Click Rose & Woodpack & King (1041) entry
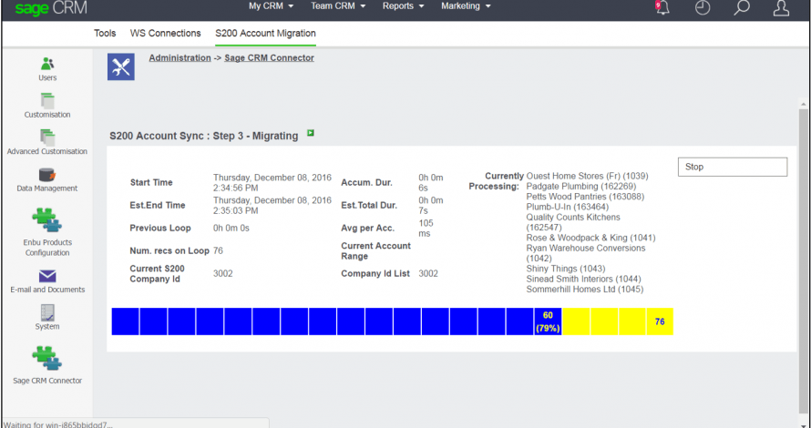Screen dimensions: 811x428 click(x=590, y=238)
